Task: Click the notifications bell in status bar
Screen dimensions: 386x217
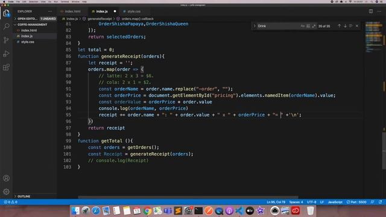Action: pyautogui.click(x=381, y=202)
